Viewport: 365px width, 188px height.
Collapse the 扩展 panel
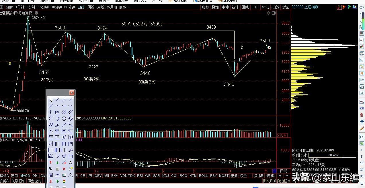[x=5, y=181]
